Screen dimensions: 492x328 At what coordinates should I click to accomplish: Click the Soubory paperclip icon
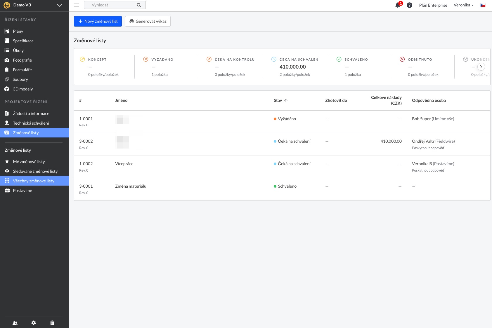[7, 79]
